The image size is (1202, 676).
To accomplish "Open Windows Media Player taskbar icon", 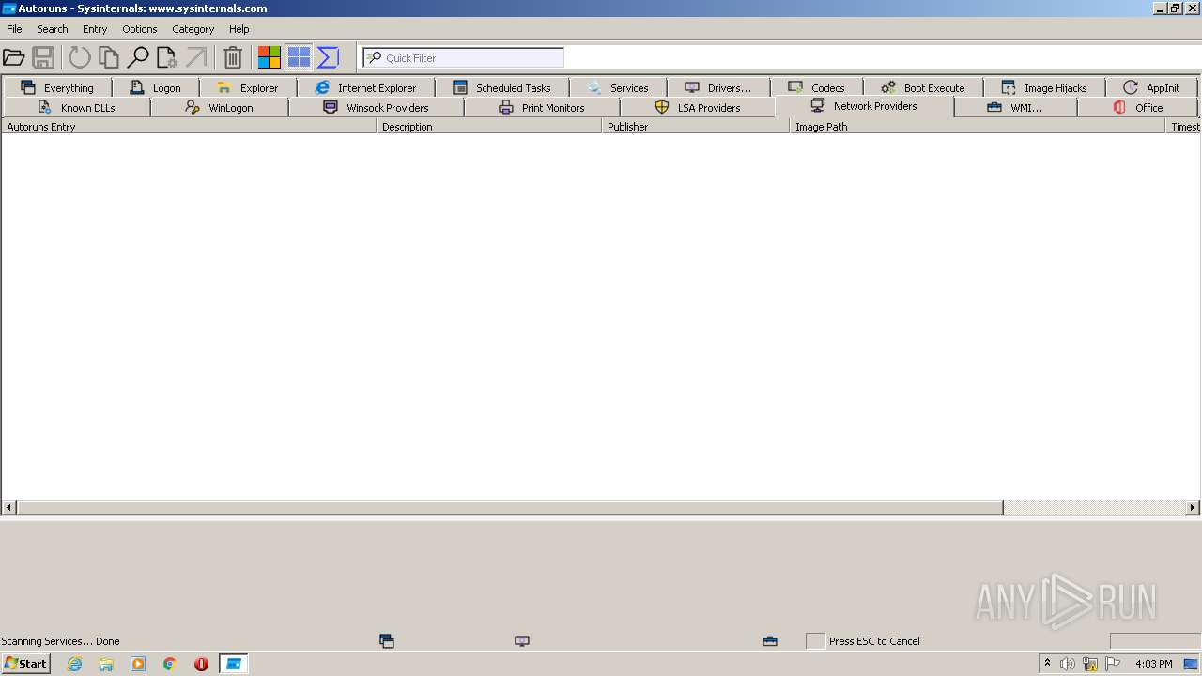I will 138,664.
